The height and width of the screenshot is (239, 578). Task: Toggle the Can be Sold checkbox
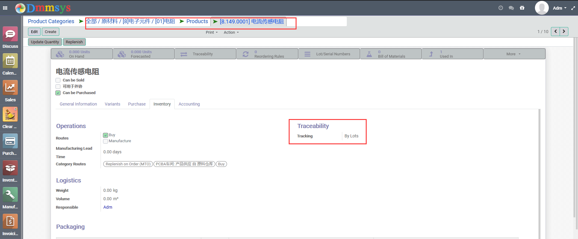pyautogui.click(x=58, y=80)
